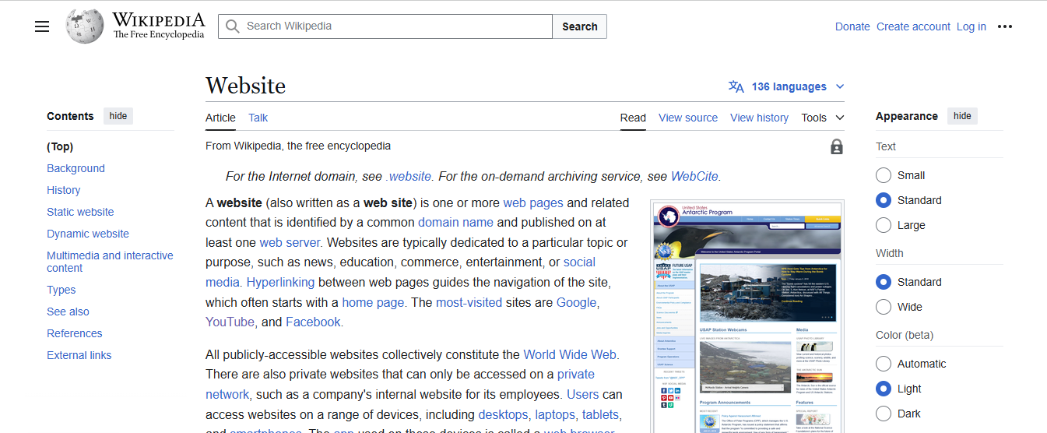Switch to the Talk tab
Screen dimensions: 1047x433
(x=258, y=118)
